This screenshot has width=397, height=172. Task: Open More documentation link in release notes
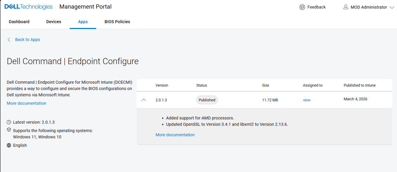(175, 135)
